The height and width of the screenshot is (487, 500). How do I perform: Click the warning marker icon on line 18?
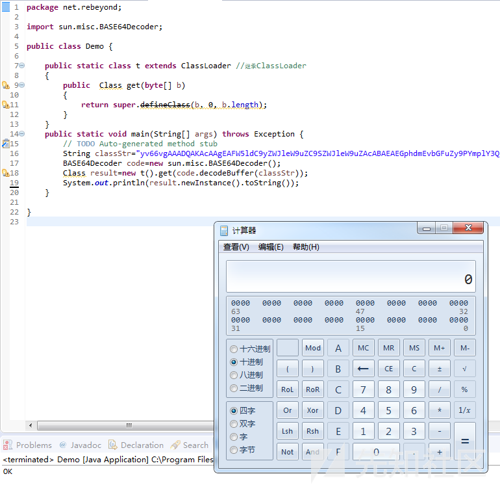6,173
